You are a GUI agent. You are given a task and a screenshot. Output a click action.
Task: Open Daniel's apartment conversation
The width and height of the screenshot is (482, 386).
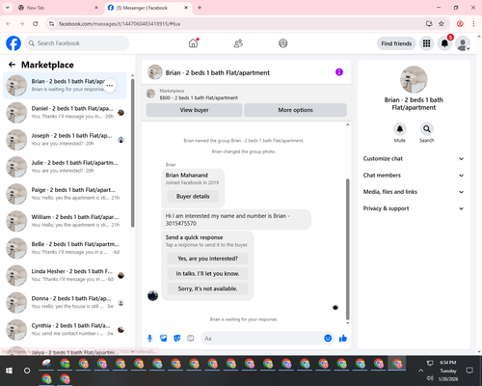click(65, 113)
